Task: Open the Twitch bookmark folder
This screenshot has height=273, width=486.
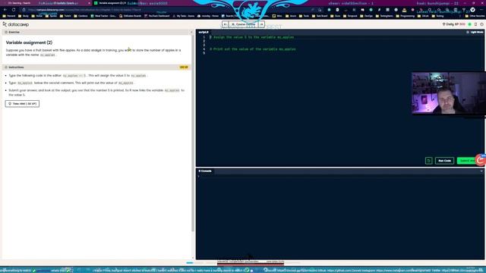Action: click(x=65, y=16)
